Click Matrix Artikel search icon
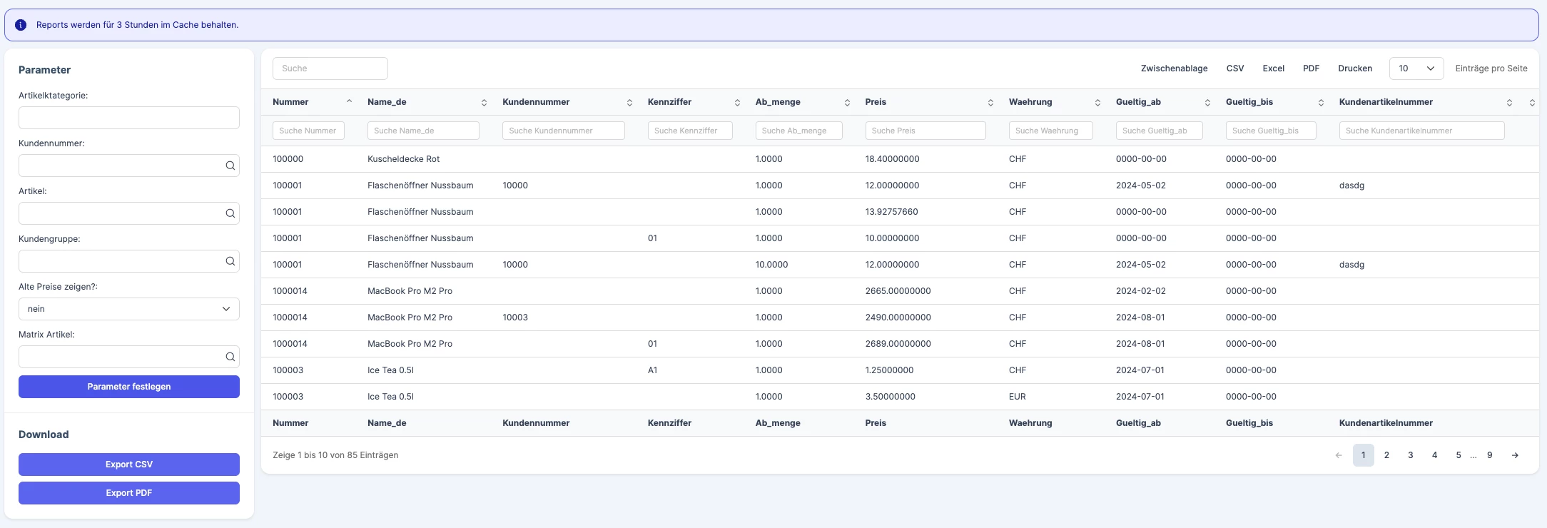The image size is (1547, 528). click(230, 357)
